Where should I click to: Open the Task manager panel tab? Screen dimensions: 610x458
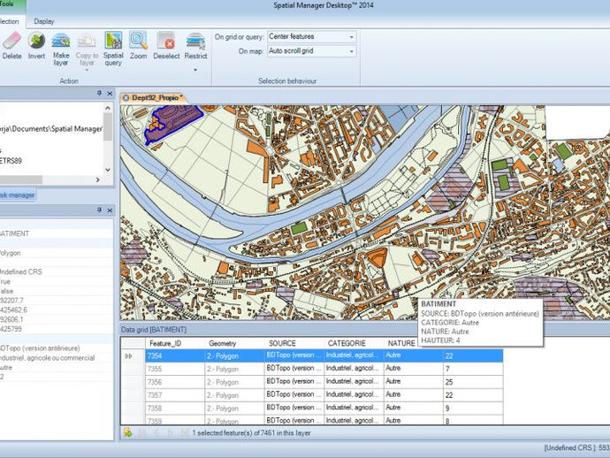[17, 195]
